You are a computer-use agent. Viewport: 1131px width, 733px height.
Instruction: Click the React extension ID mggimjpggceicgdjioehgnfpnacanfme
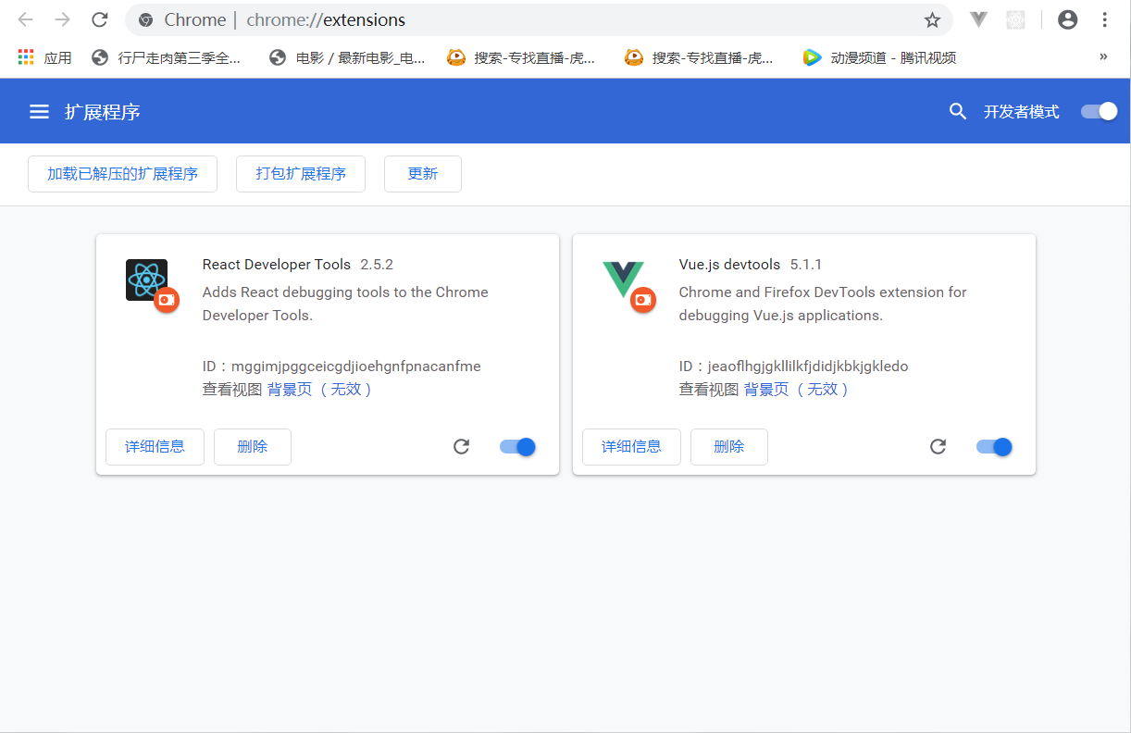(x=356, y=366)
